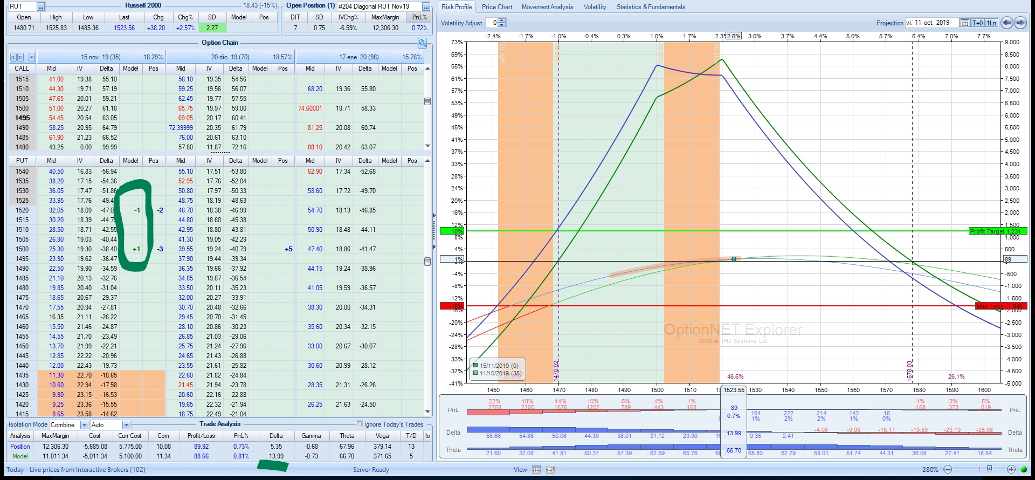Go to previous expiration with left arrow
The width and height of the screenshot is (1035, 480).
[x=13, y=57]
